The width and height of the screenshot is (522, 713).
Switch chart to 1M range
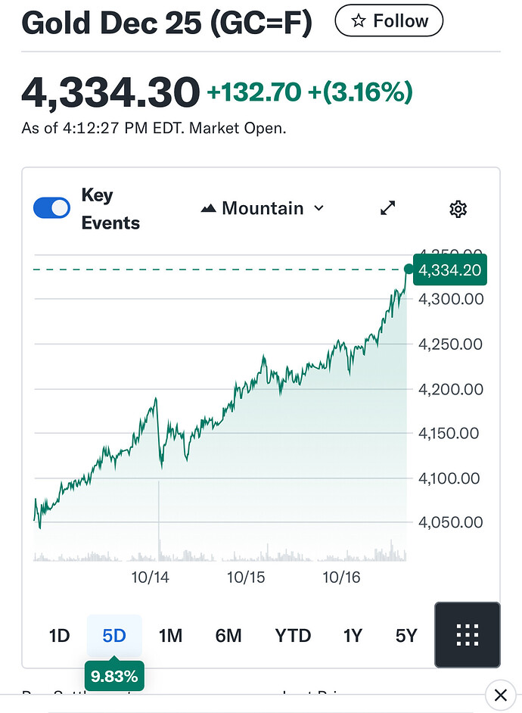pos(170,636)
